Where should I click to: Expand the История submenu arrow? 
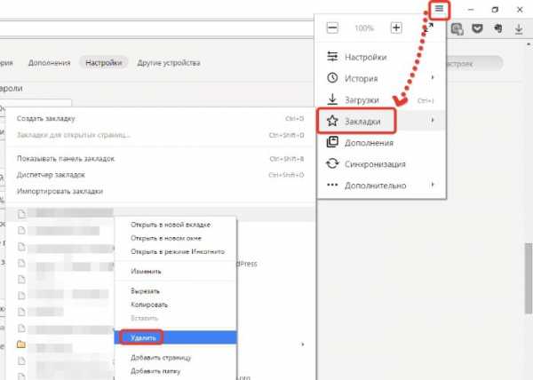(x=433, y=78)
